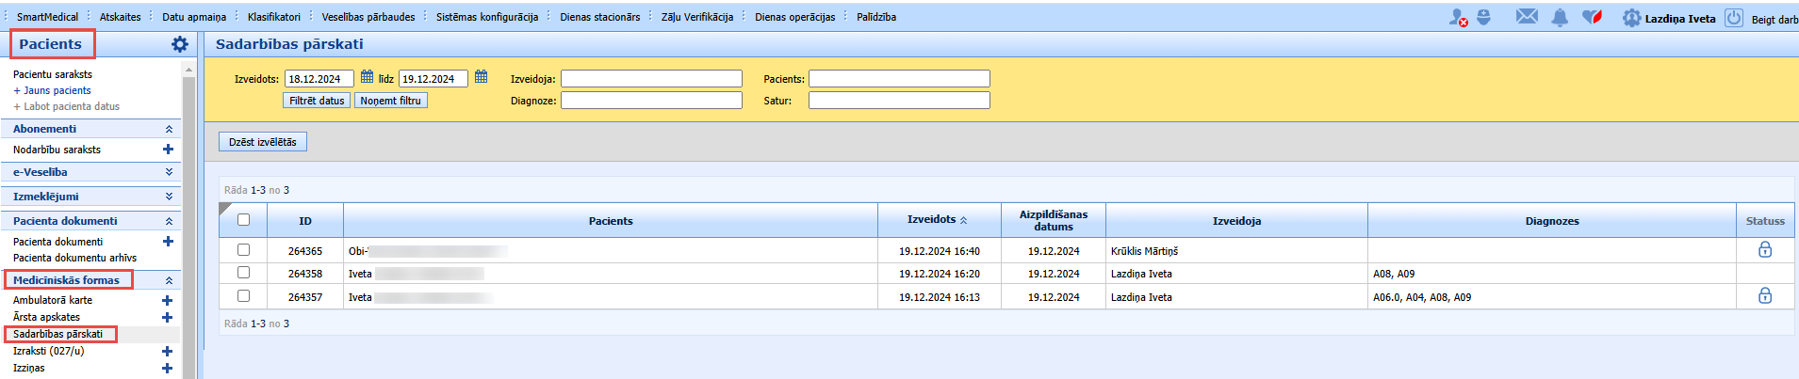Tick the select-all checkbox in table header
The image size is (1799, 379).
tap(244, 219)
